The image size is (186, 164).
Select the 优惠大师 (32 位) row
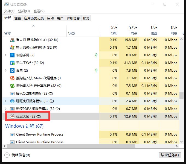(x=91, y=116)
